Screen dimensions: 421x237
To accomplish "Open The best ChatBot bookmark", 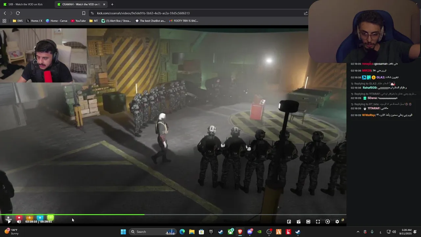I will (x=150, y=21).
